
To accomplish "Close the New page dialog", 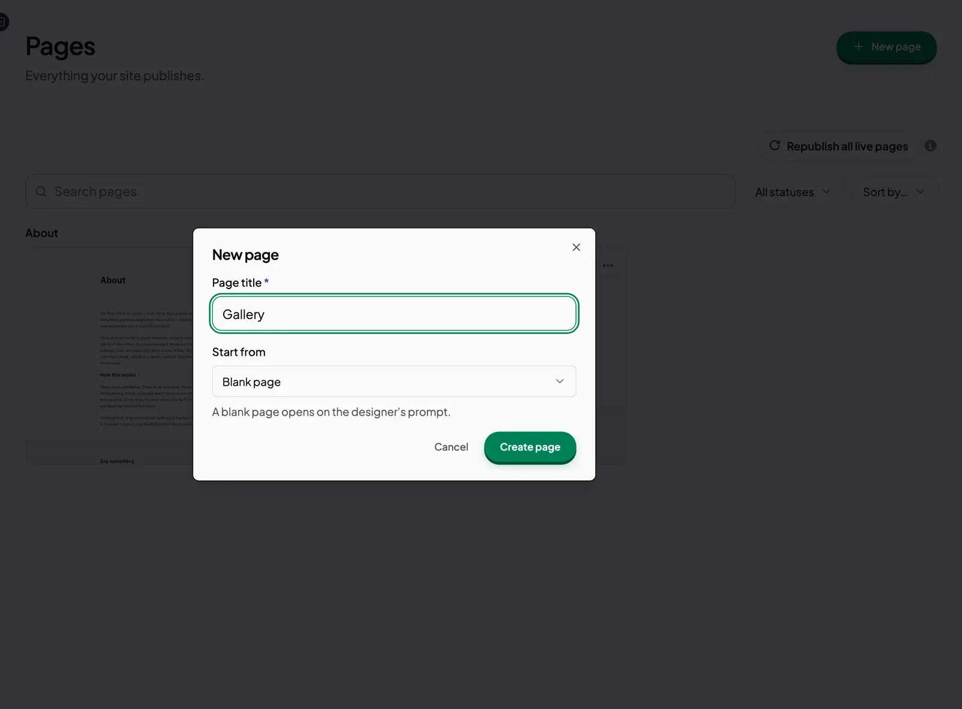I will [576, 248].
